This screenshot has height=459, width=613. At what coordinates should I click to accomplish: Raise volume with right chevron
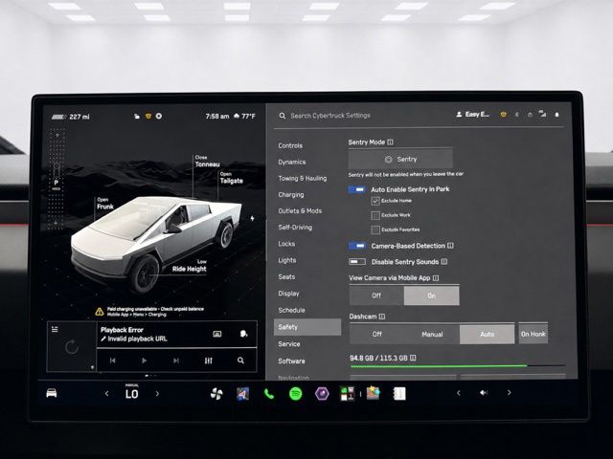(509, 393)
